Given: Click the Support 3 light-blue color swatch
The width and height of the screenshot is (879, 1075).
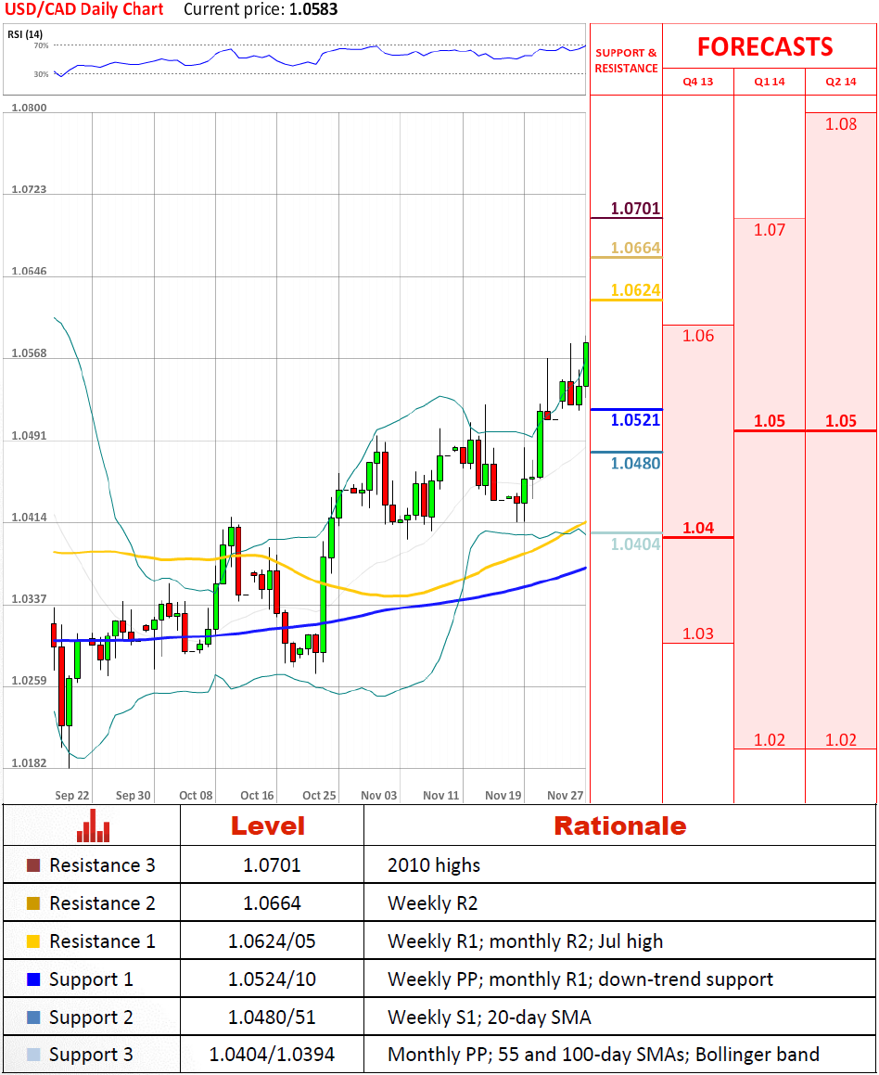Looking at the screenshot, I should pyautogui.click(x=33, y=1055).
